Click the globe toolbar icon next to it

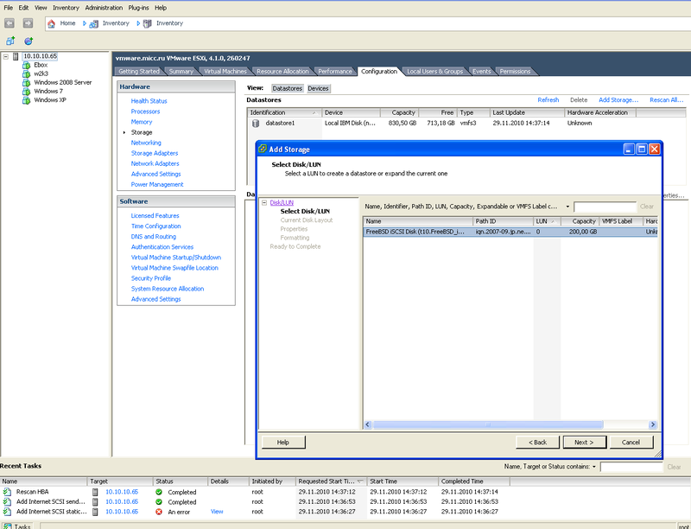[29, 41]
